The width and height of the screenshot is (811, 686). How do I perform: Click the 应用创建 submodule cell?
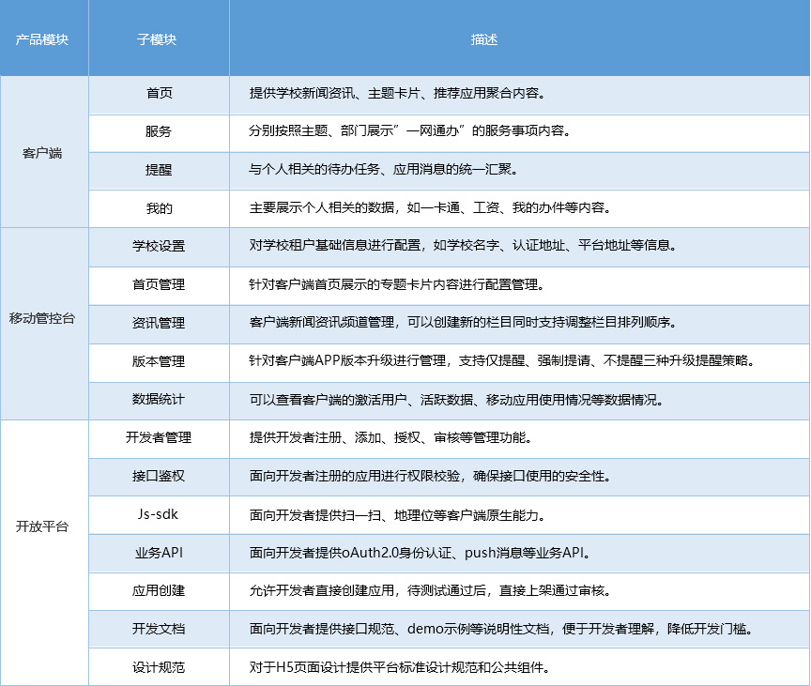tap(159, 590)
